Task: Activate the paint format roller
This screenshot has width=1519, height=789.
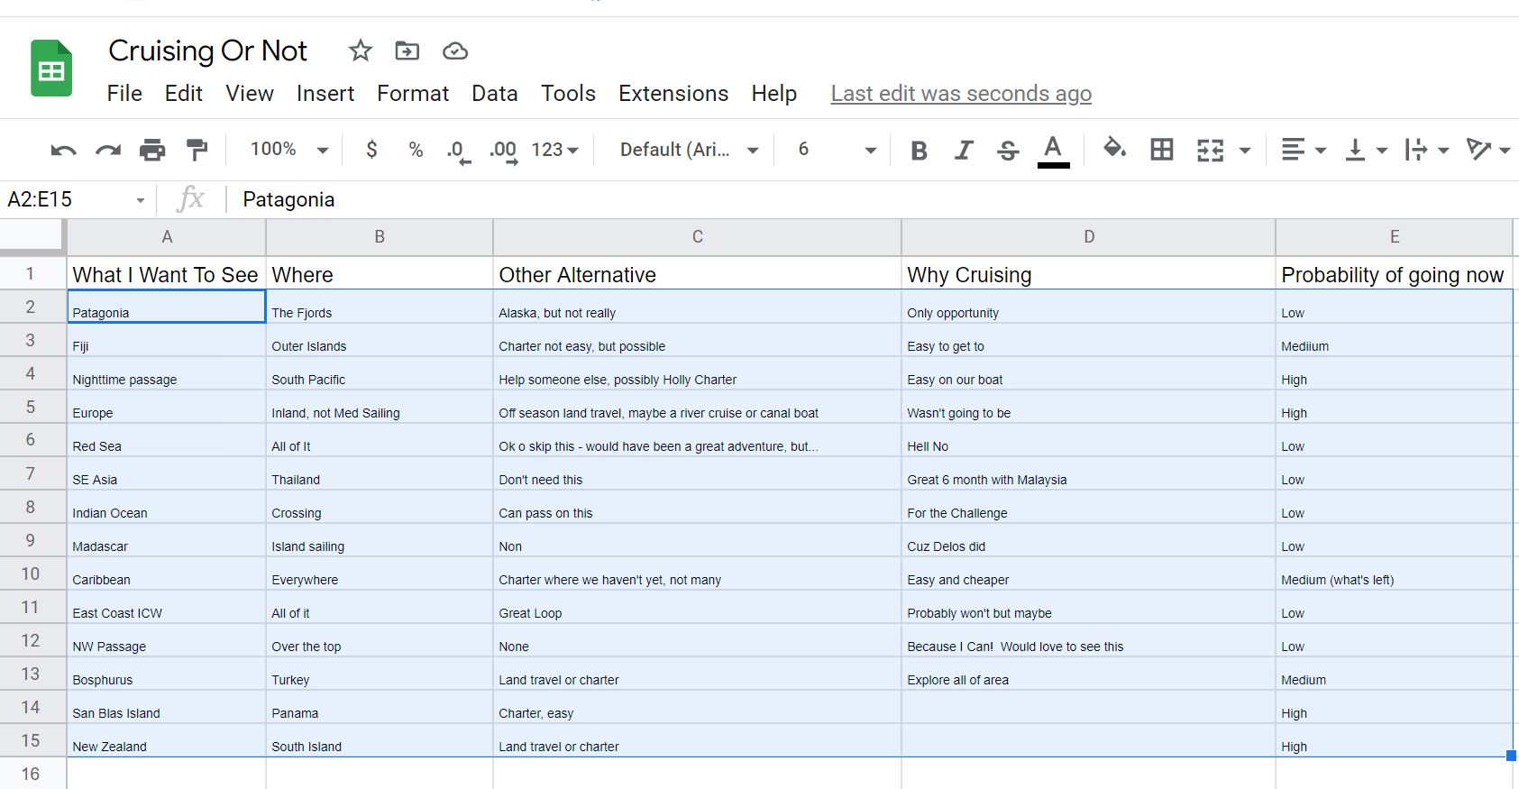Action: click(x=197, y=150)
